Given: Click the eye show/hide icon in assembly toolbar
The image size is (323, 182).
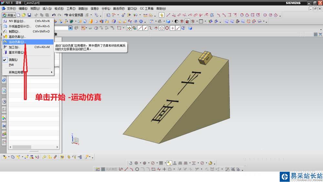Looking at the screenshot, I should click(x=62, y=157).
